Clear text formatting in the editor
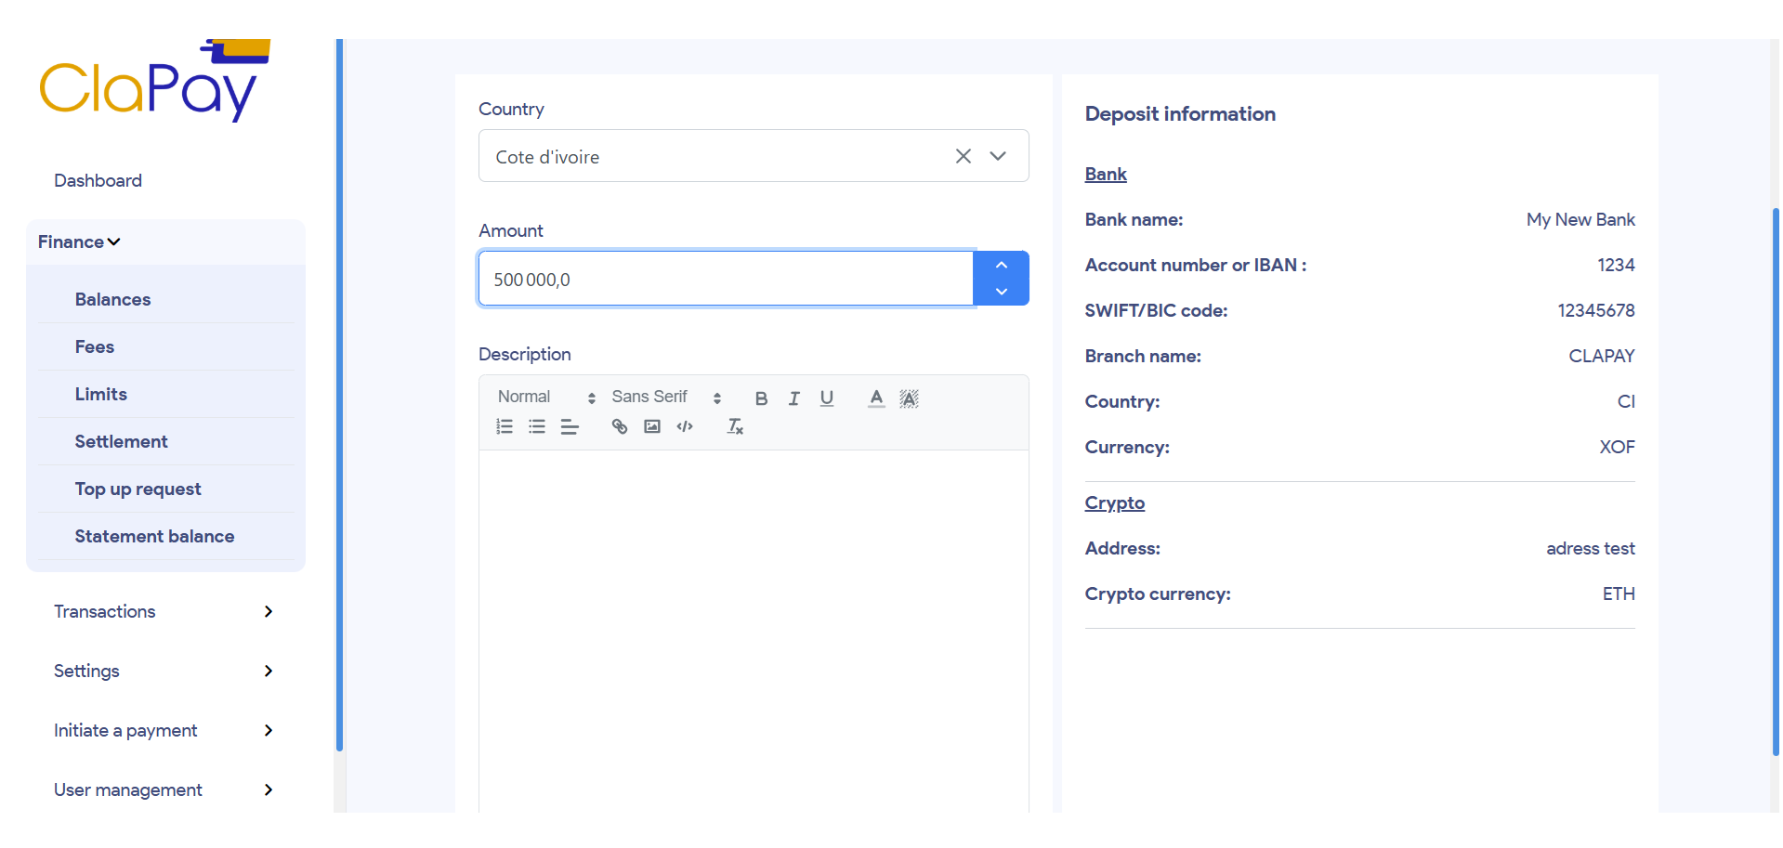1783x848 pixels. pyautogui.click(x=735, y=427)
